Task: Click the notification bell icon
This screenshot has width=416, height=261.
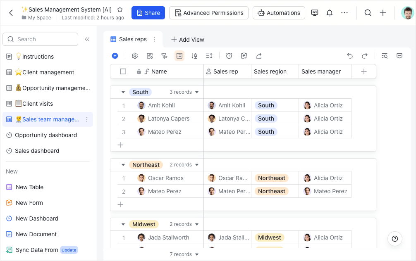Action: click(330, 13)
